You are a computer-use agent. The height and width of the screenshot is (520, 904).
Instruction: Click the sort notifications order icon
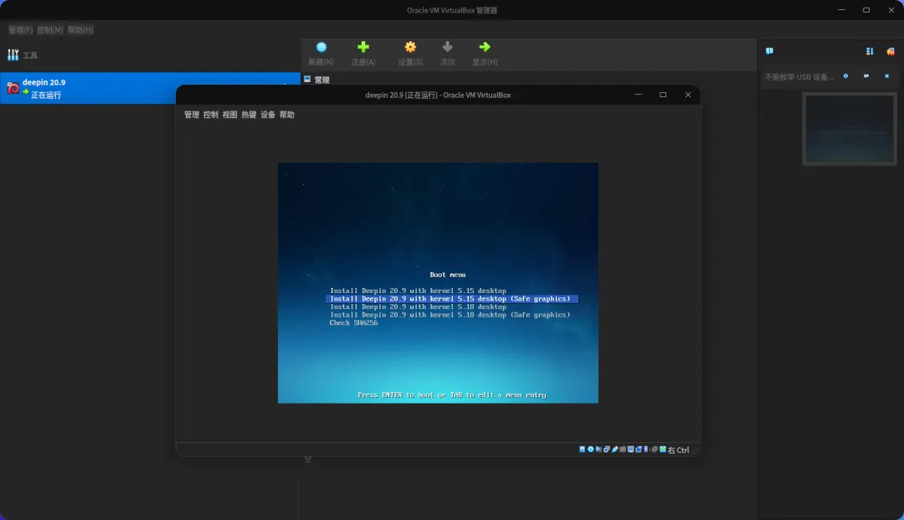pyautogui.click(x=870, y=51)
